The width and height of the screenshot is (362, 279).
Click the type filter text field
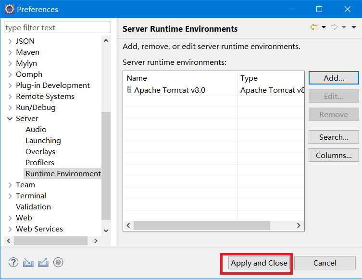pos(57,28)
